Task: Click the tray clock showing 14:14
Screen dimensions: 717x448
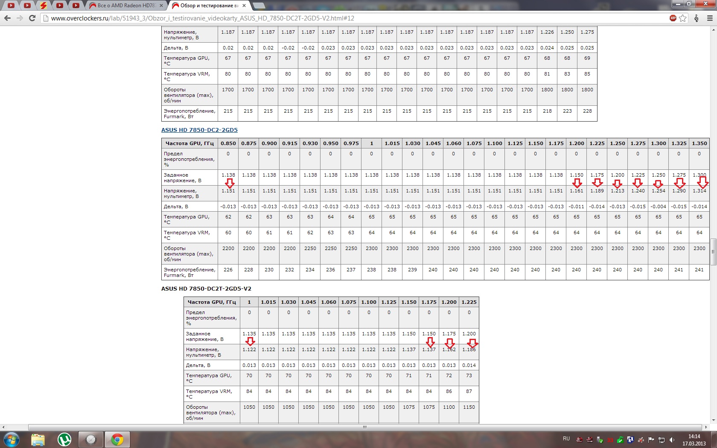Action: point(694,440)
